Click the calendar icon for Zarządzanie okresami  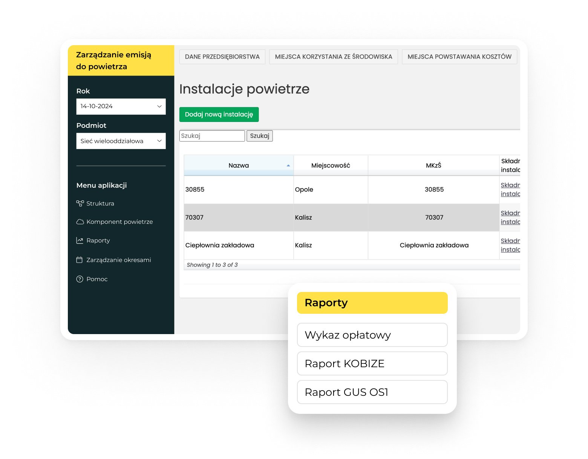click(x=80, y=260)
